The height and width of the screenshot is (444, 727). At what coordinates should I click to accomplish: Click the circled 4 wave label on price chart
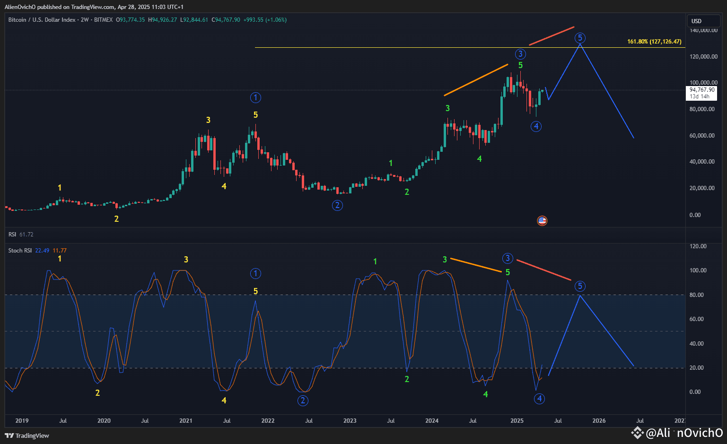point(536,126)
